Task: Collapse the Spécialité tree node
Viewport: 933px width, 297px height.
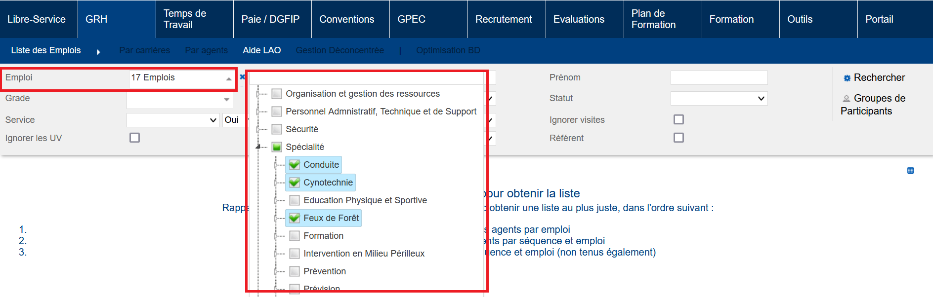Action: [x=258, y=147]
